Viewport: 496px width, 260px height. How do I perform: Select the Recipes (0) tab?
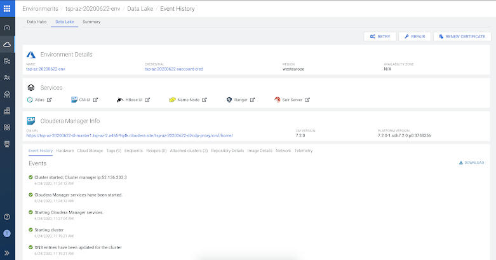pyautogui.click(x=156, y=151)
